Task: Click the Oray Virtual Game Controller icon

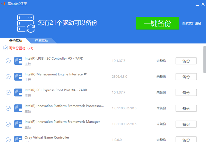Action: [18, 139]
